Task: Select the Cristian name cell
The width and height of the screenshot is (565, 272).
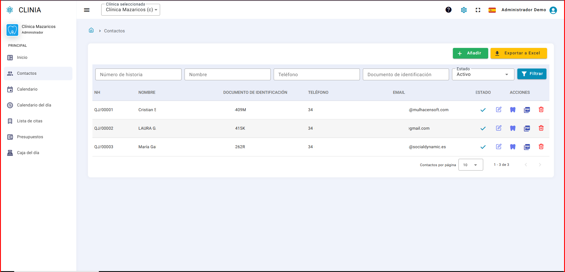Action: point(147,110)
